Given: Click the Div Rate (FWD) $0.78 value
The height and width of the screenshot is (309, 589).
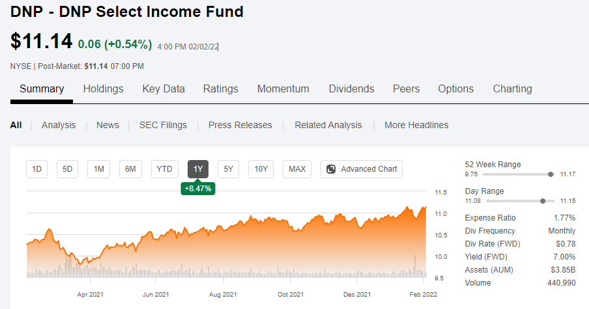Looking at the screenshot, I should click(566, 244).
